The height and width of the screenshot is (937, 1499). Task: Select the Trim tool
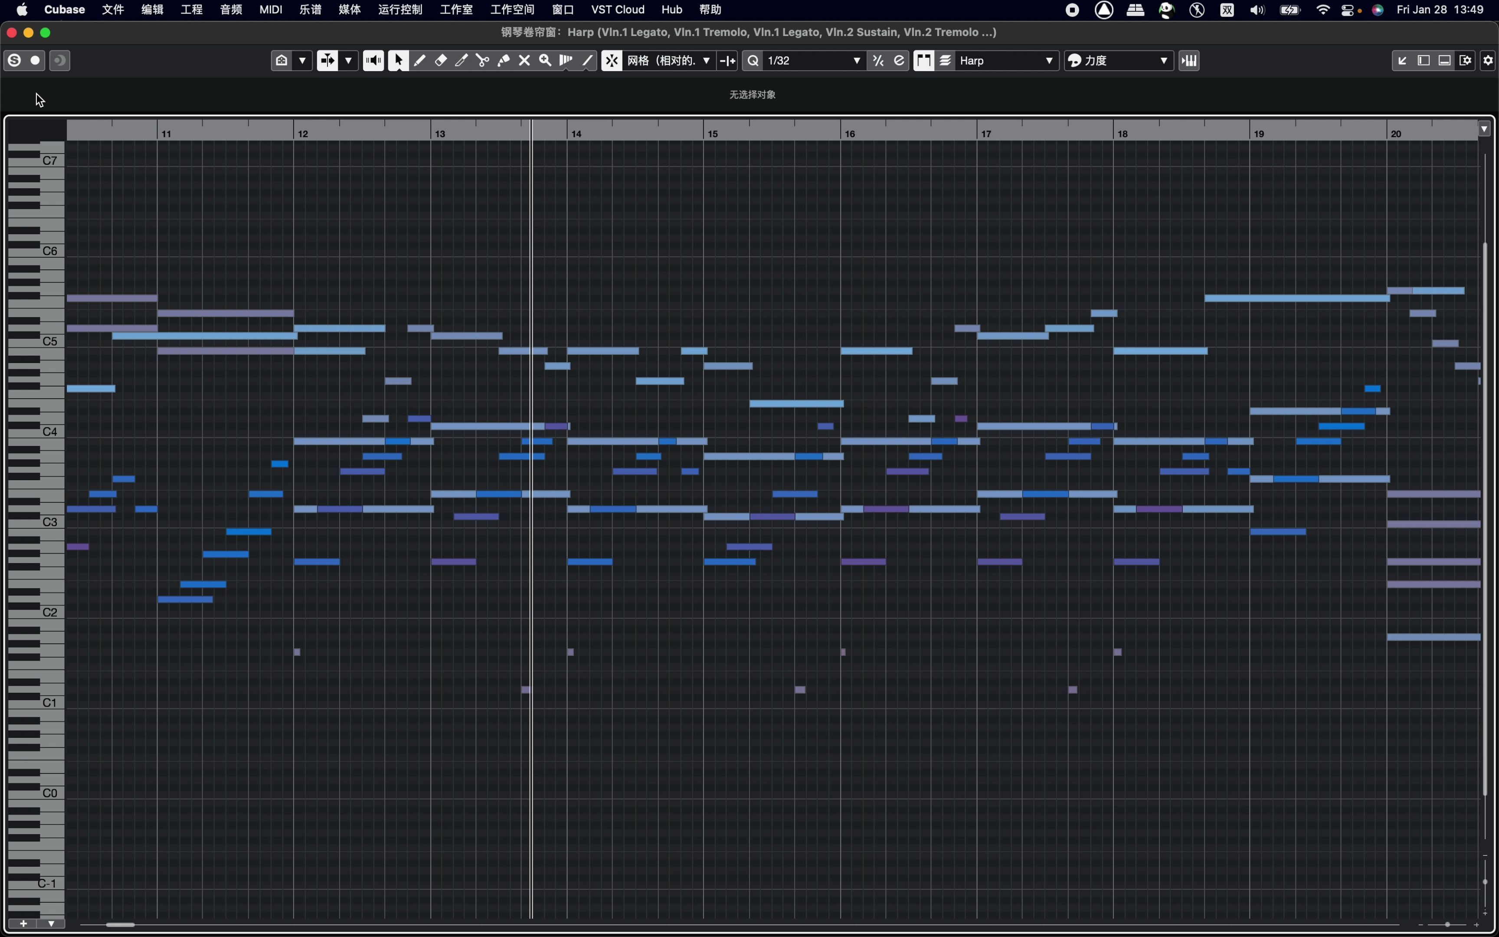[461, 60]
